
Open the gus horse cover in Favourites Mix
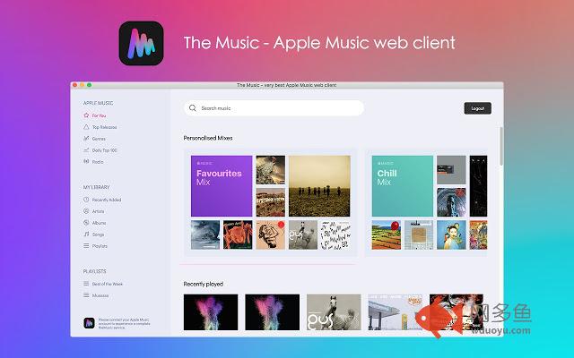click(303, 234)
